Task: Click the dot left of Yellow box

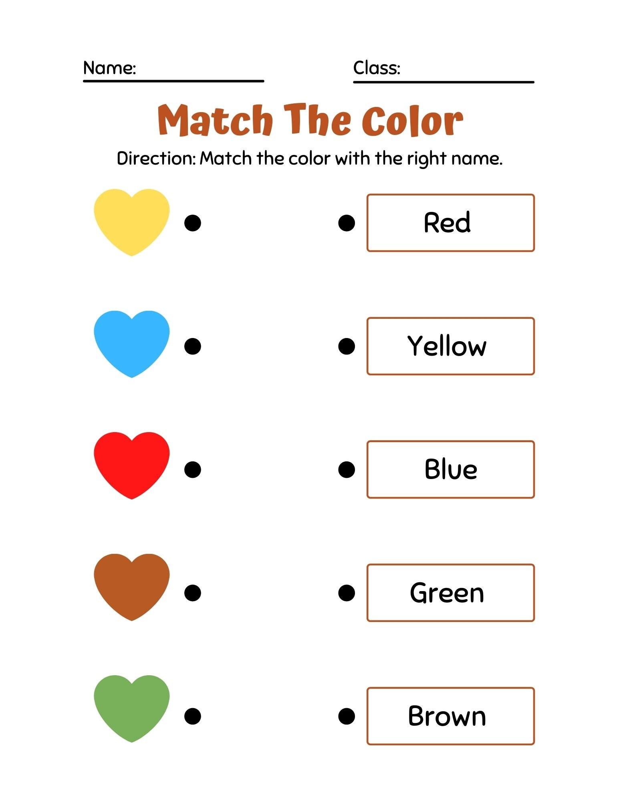Action: pos(347,346)
